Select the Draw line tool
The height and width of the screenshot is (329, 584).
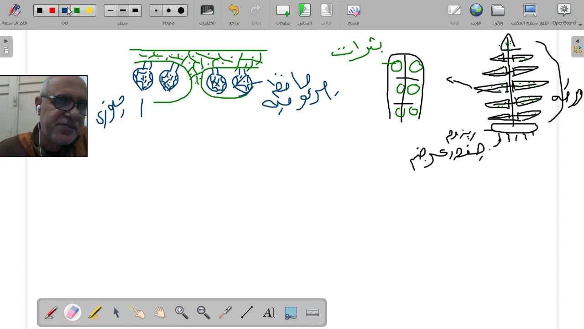click(247, 313)
